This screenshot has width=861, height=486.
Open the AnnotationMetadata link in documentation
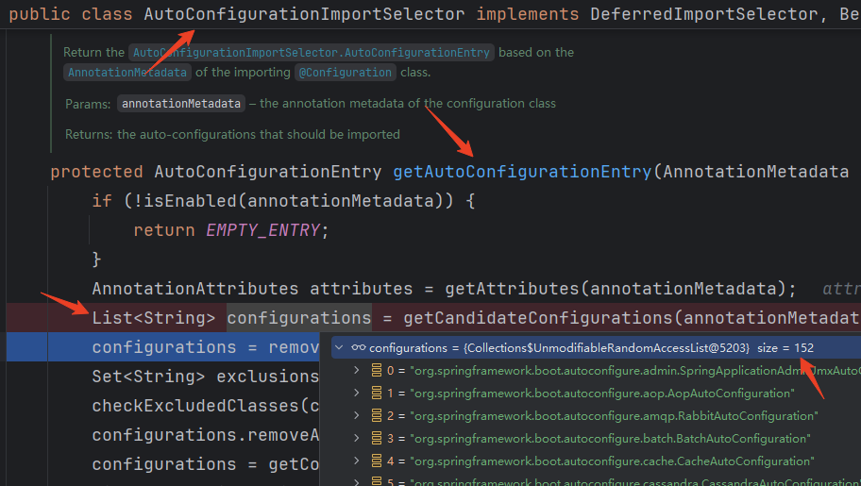128,73
